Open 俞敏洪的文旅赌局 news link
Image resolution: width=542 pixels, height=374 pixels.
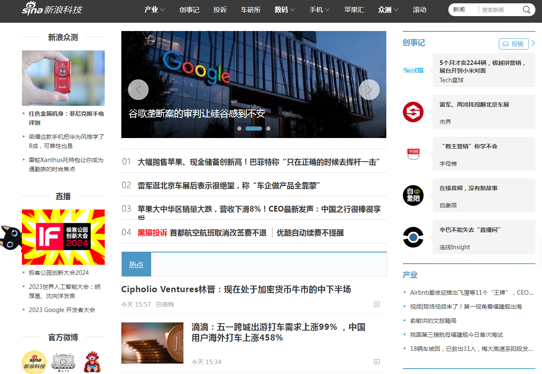point(433,321)
